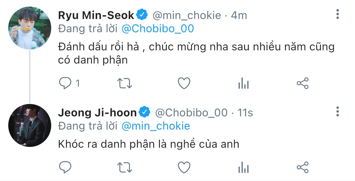
Task: Open the 4m timestamp on the first tweet
Action: [x=239, y=15]
